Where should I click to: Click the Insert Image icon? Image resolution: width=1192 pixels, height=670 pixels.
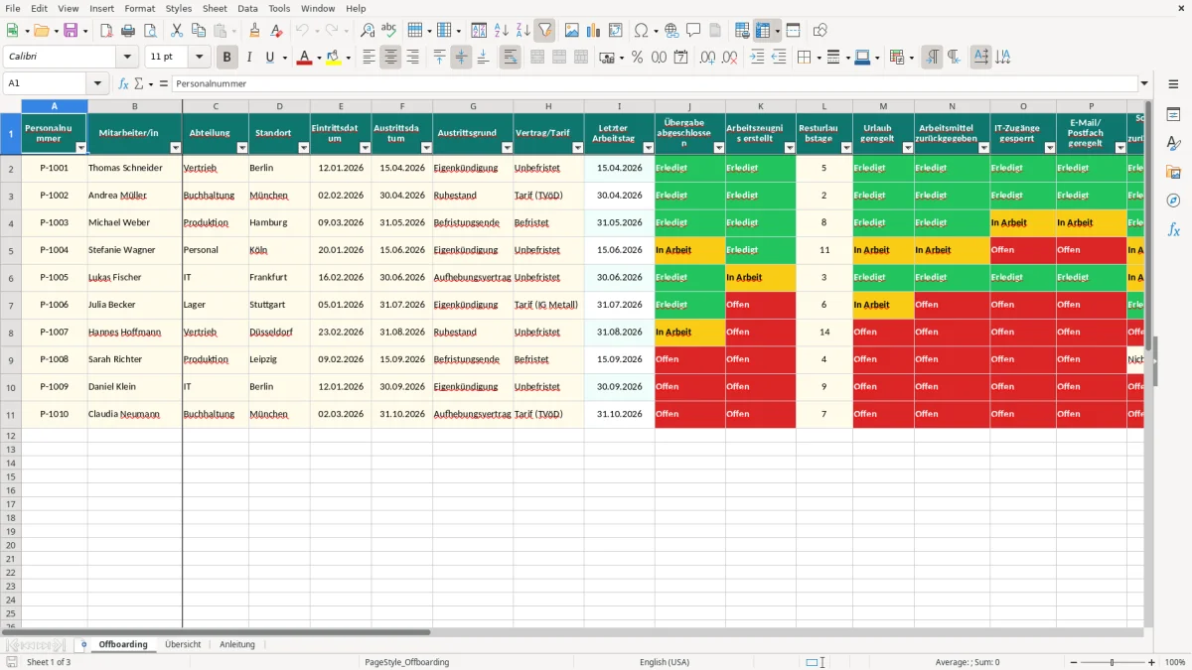572,31
